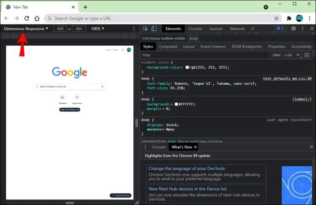Viewport: 316px width, 205px height.
Task: Open text_defaults_md.css:20 source link
Action: 287,79
